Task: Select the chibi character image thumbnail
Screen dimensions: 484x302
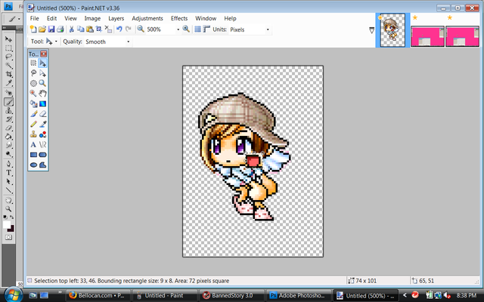Action: coord(392,30)
